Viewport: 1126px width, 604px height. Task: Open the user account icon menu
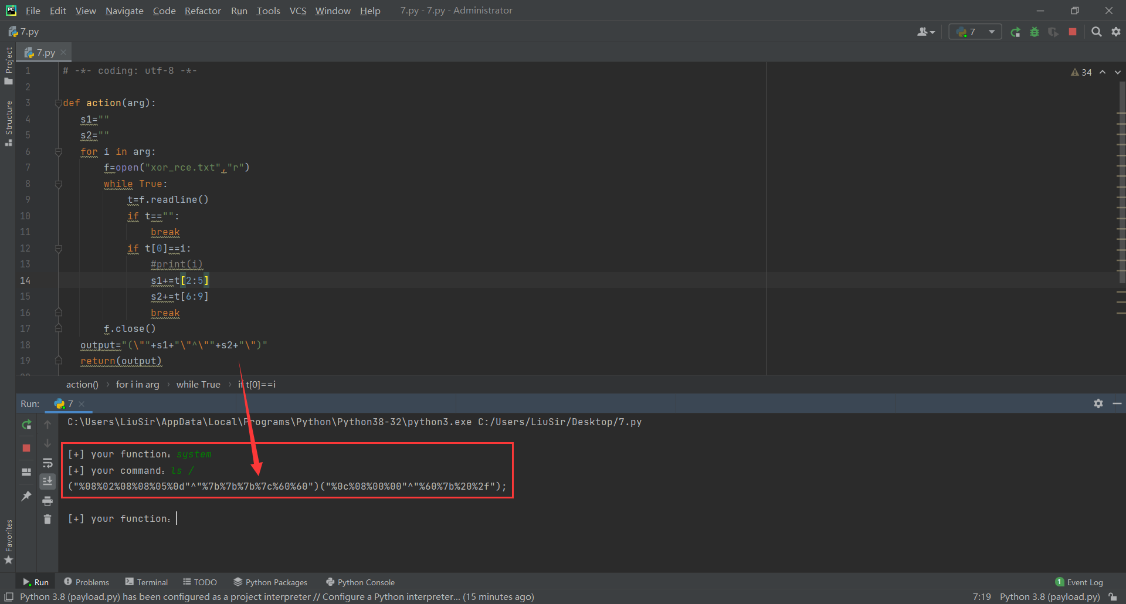tap(926, 32)
